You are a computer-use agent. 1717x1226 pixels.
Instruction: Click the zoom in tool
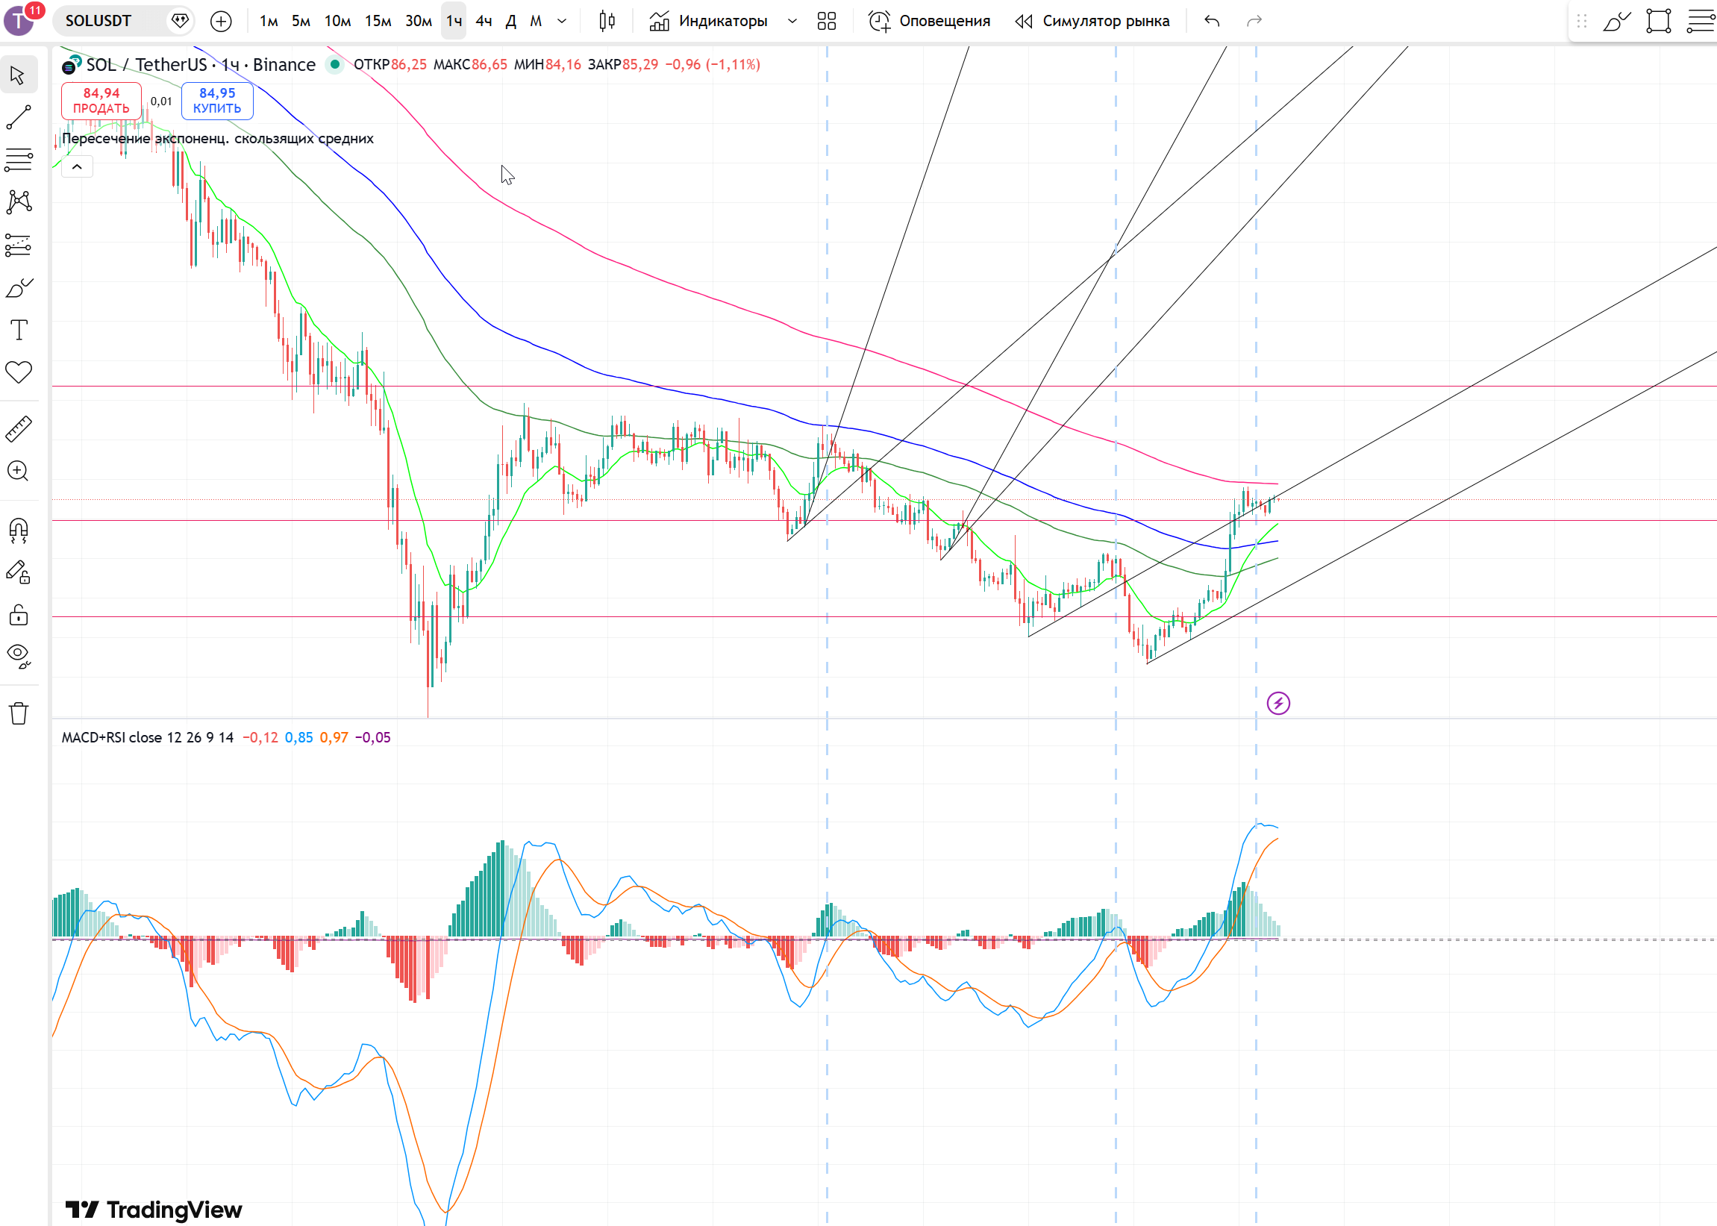[19, 471]
